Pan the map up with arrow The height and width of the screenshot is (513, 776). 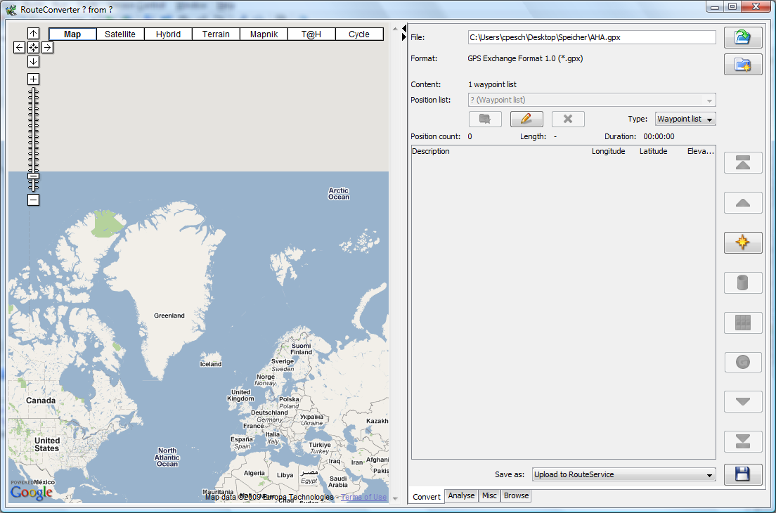click(33, 34)
